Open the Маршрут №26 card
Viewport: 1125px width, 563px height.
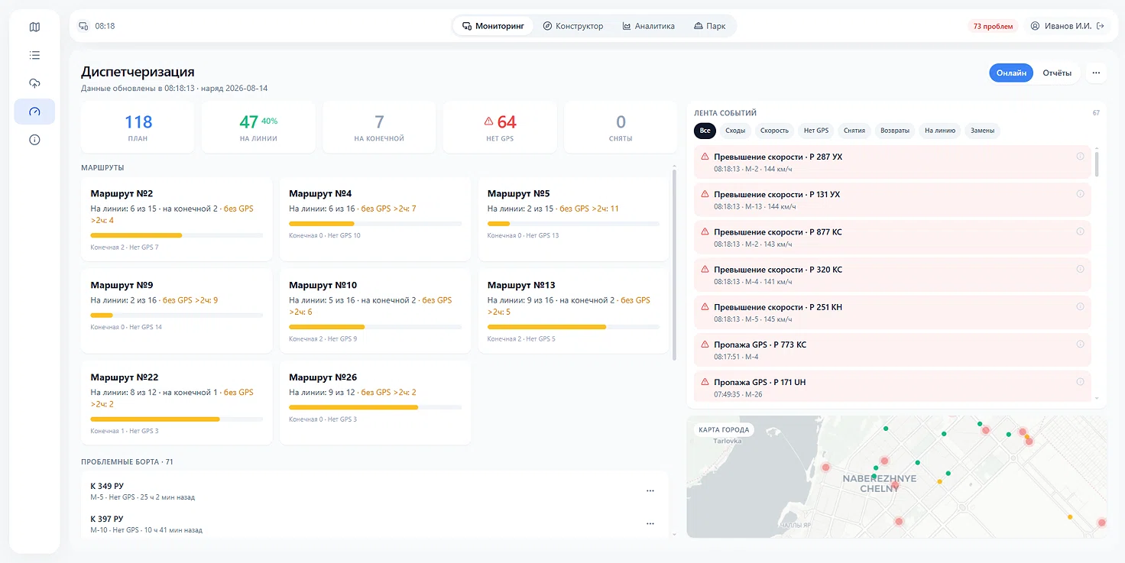click(x=375, y=403)
